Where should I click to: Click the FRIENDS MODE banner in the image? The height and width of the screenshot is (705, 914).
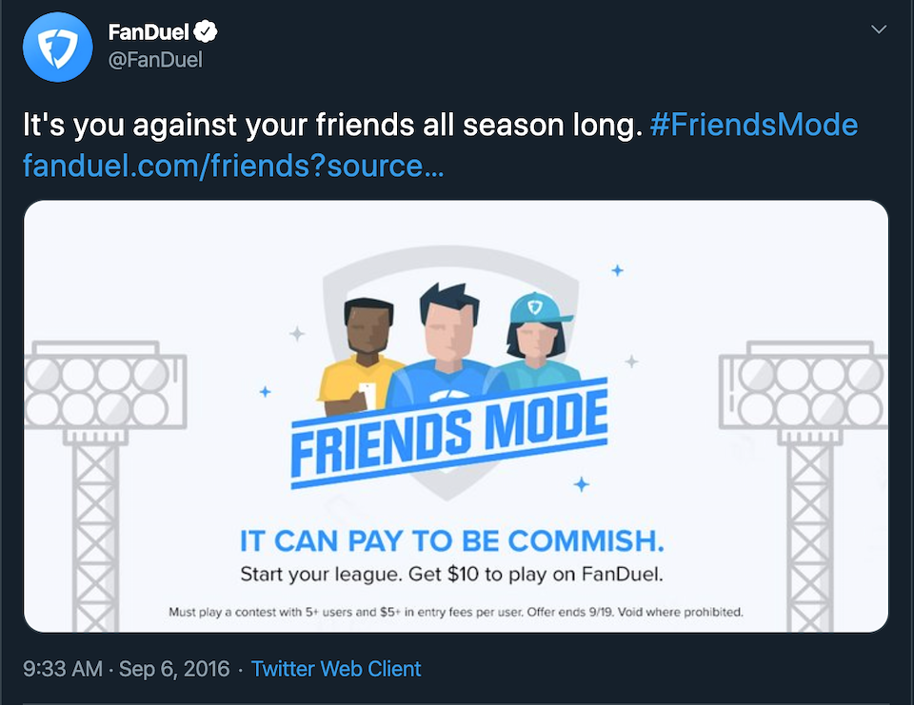pyautogui.click(x=447, y=433)
